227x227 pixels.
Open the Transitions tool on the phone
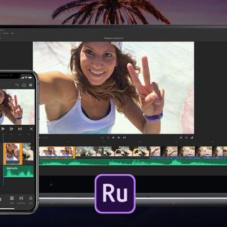(21, 200)
